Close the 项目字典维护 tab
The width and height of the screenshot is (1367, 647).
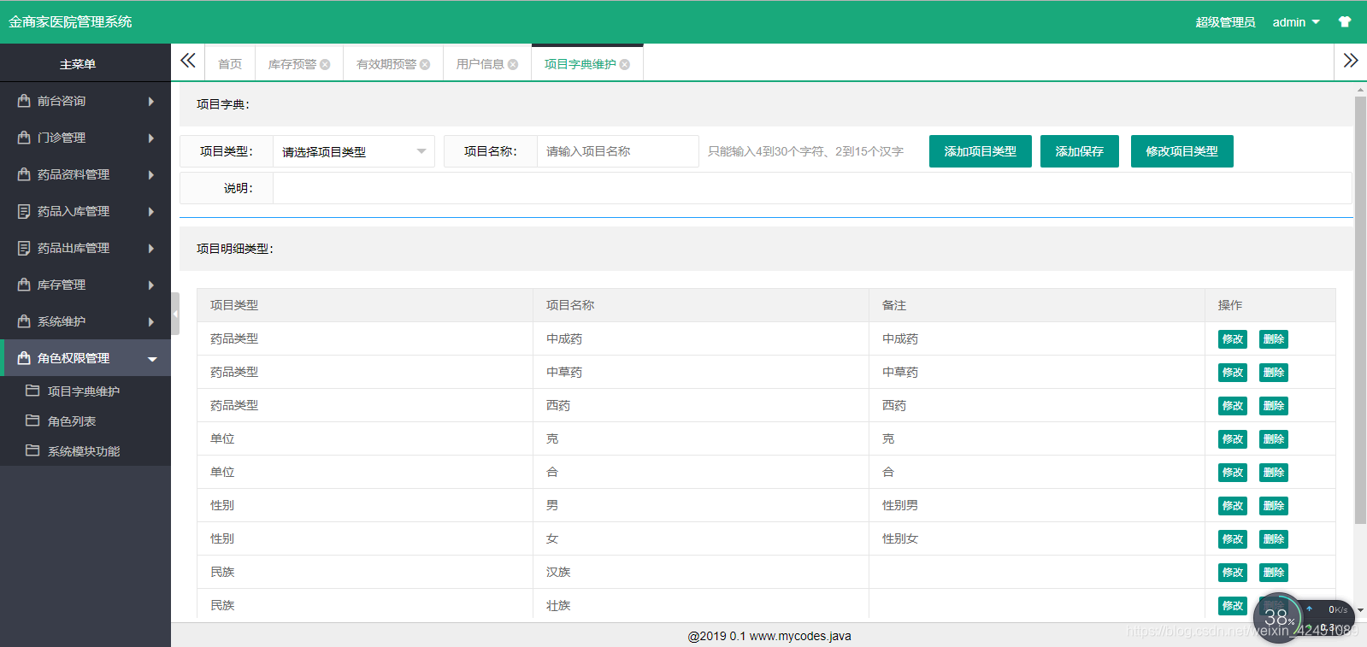coord(625,64)
